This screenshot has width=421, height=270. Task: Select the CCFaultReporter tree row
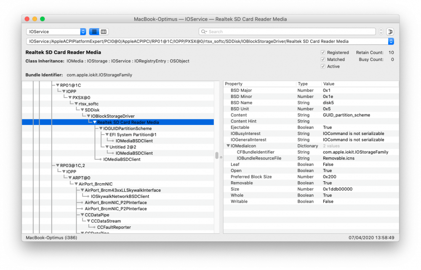pos(118,227)
